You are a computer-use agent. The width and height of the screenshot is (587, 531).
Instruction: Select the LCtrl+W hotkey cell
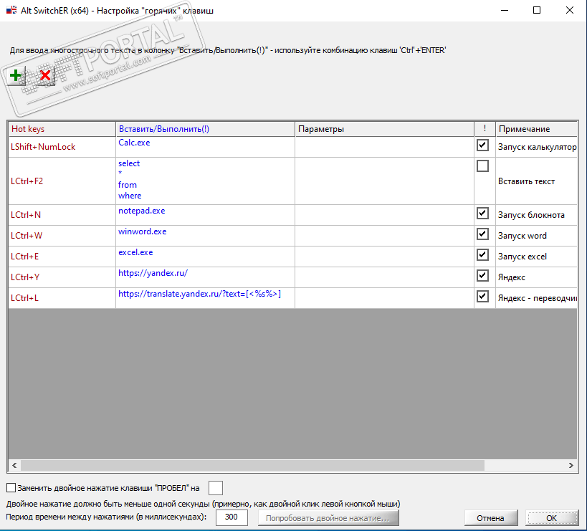(x=62, y=236)
